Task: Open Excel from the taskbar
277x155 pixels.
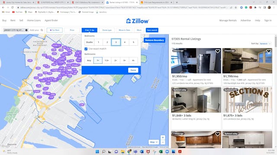Action: (161, 152)
